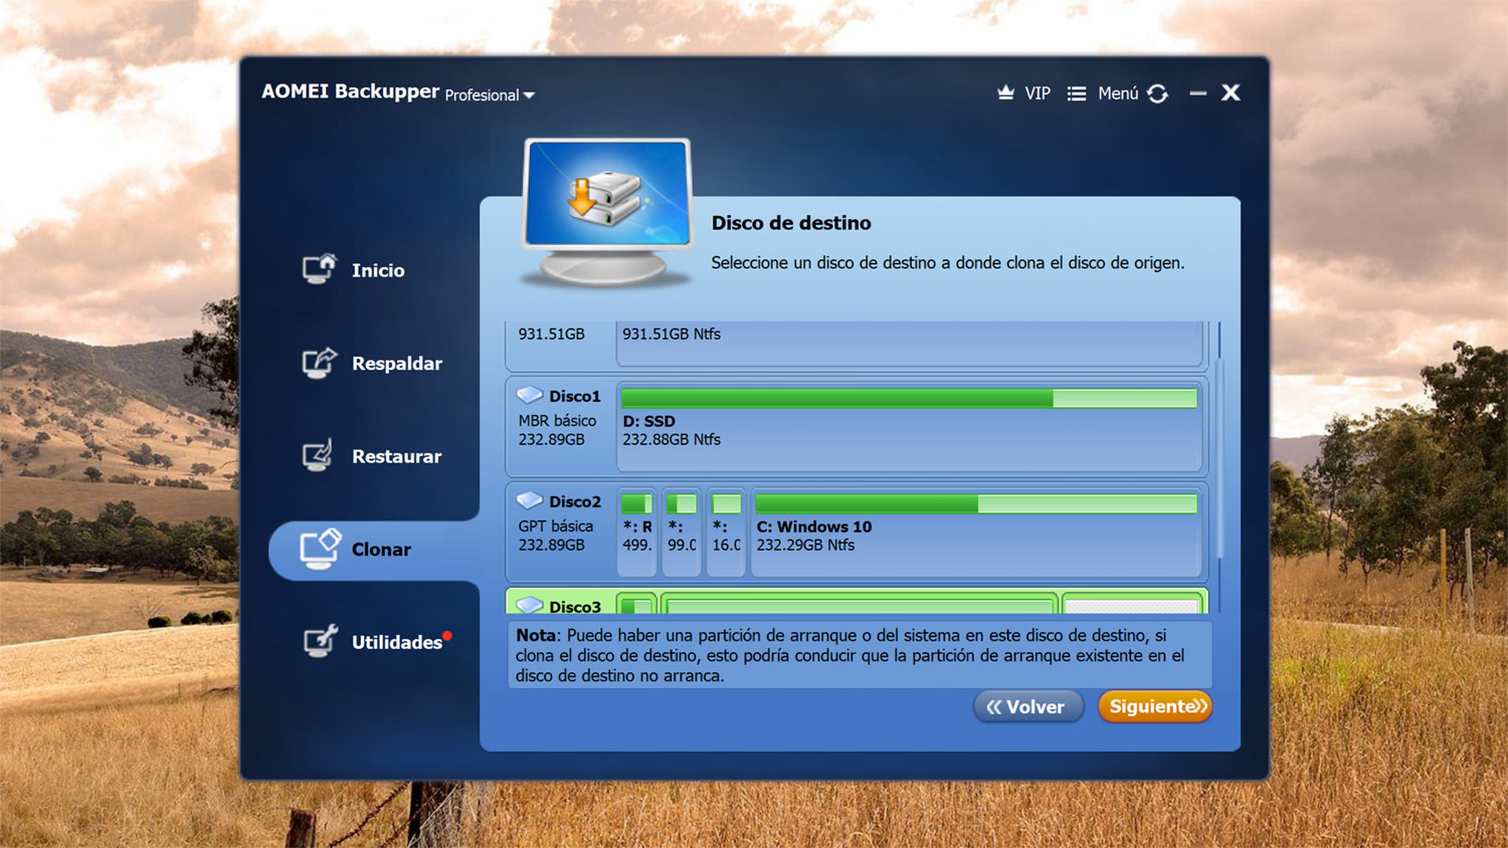Viewport: 1508px width, 848px height.
Task: Click the Restaurar restore icon
Action: pos(318,455)
